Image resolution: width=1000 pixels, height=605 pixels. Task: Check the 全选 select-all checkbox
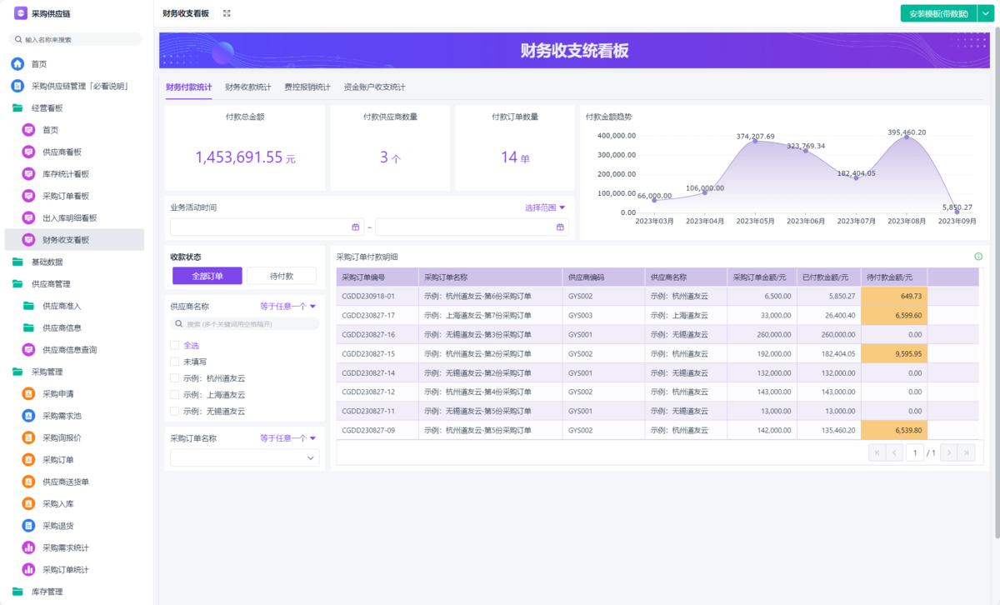coord(174,345)
